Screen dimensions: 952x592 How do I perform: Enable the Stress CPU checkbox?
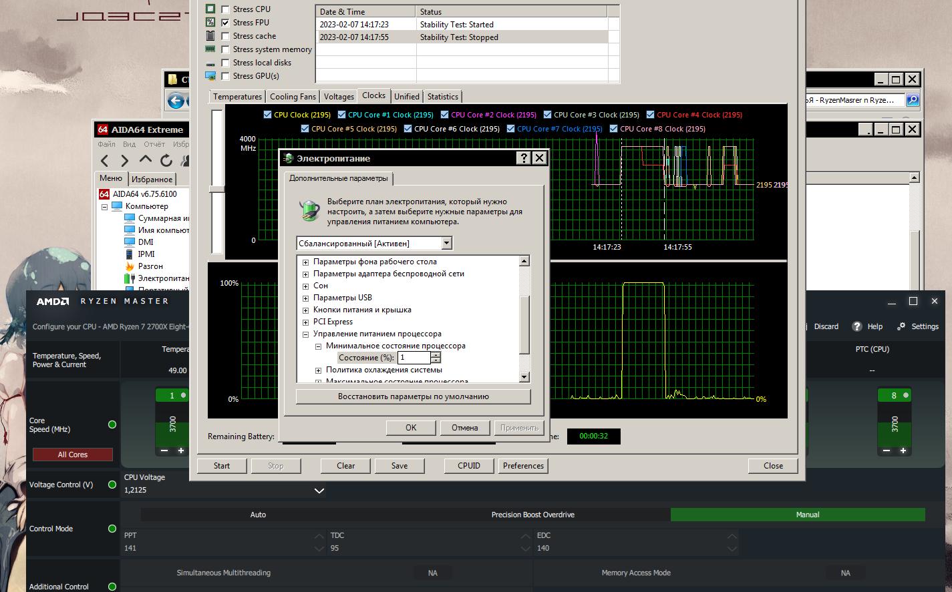click(226, 9)
